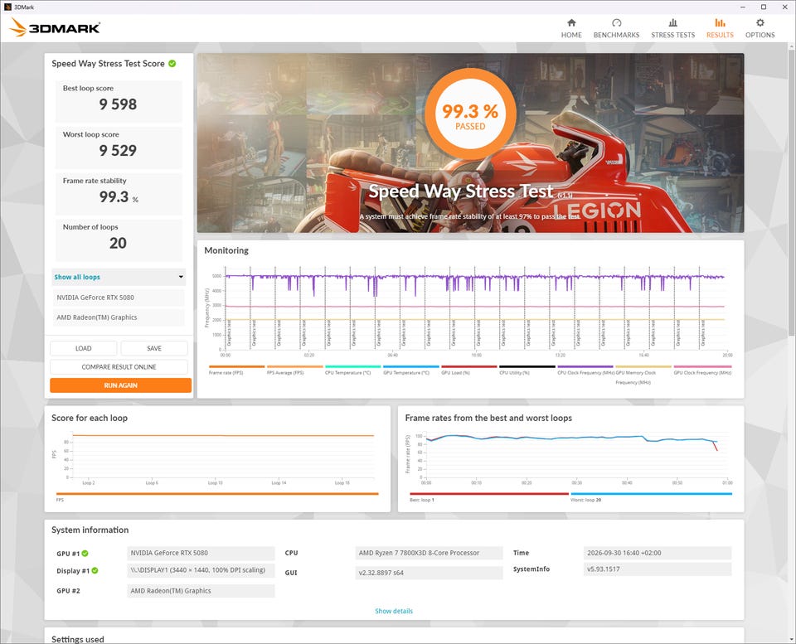
Task: Switch to the STRESS TESTS tab
Action: pos(672,28)
